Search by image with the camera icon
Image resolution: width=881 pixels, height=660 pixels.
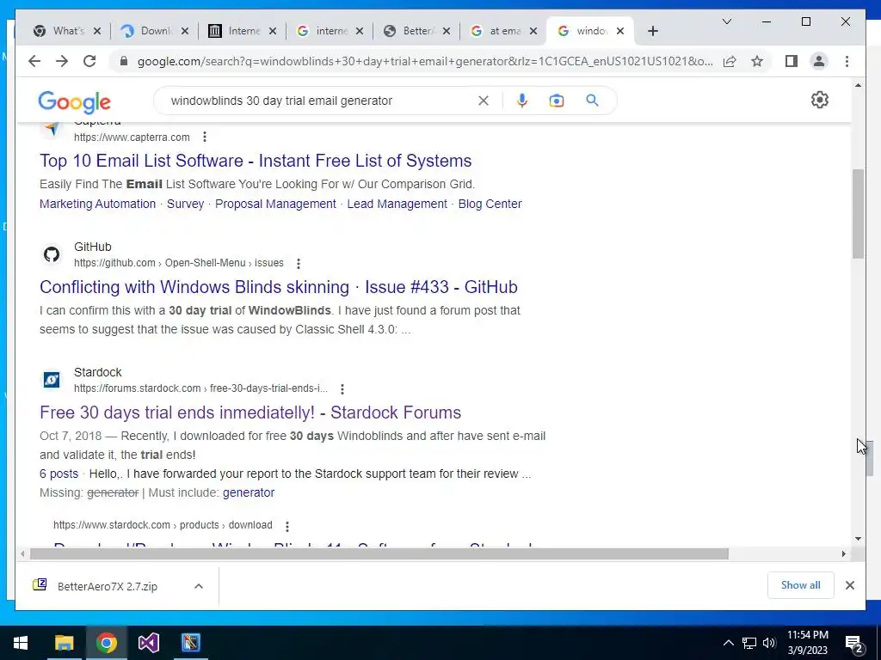(x=557, y=101)
